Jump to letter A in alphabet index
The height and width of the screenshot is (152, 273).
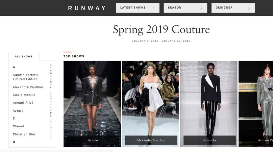(51, 65)
